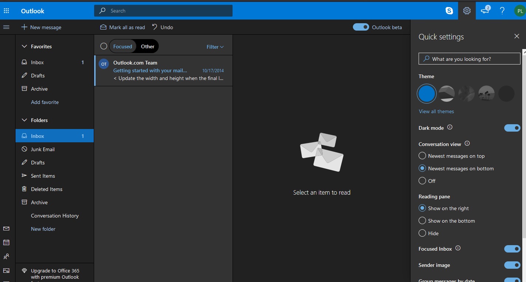526x282 pixels.
Task: Click the settings gear icon
Action: click(x=467, y=11)
